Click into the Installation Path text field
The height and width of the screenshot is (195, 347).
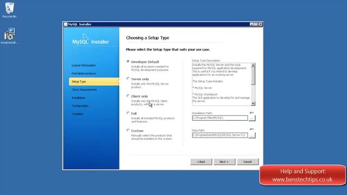220,118
